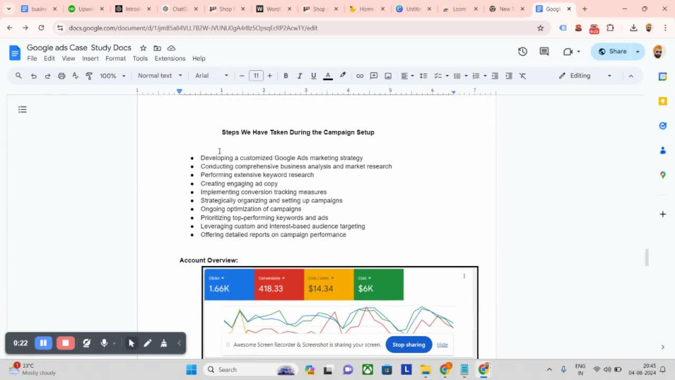The height and width of the screenshot is (380, 675).
Task: Open the Editing mode dropdown
Action: [585, 76]
